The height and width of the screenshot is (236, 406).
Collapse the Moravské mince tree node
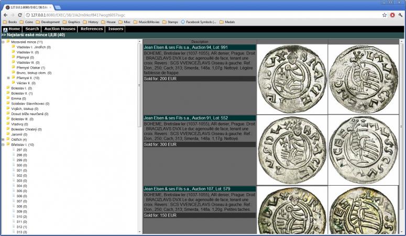tap(3, 42)
